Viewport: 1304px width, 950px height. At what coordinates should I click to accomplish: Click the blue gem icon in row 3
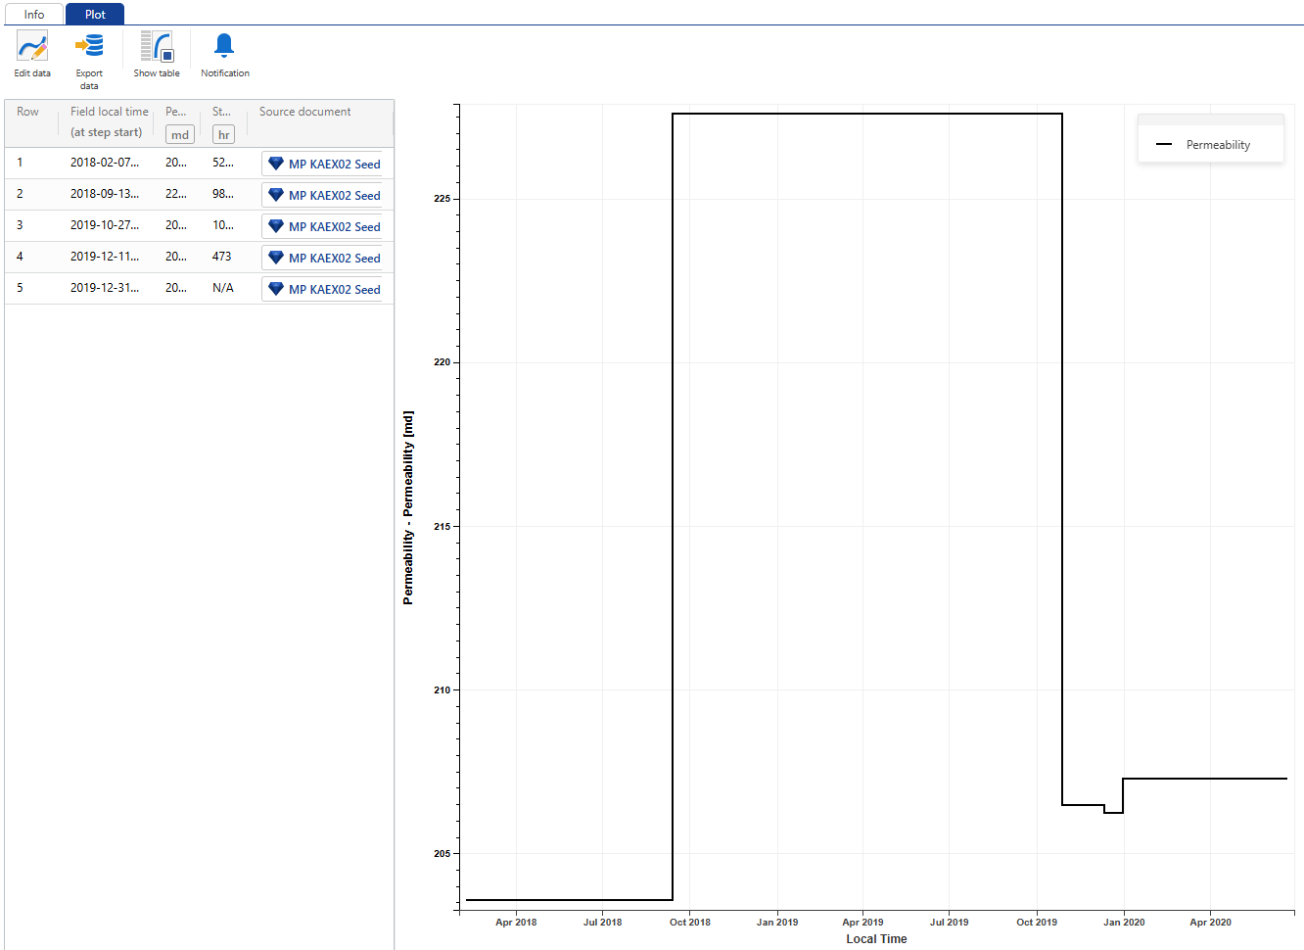point(276,226)
